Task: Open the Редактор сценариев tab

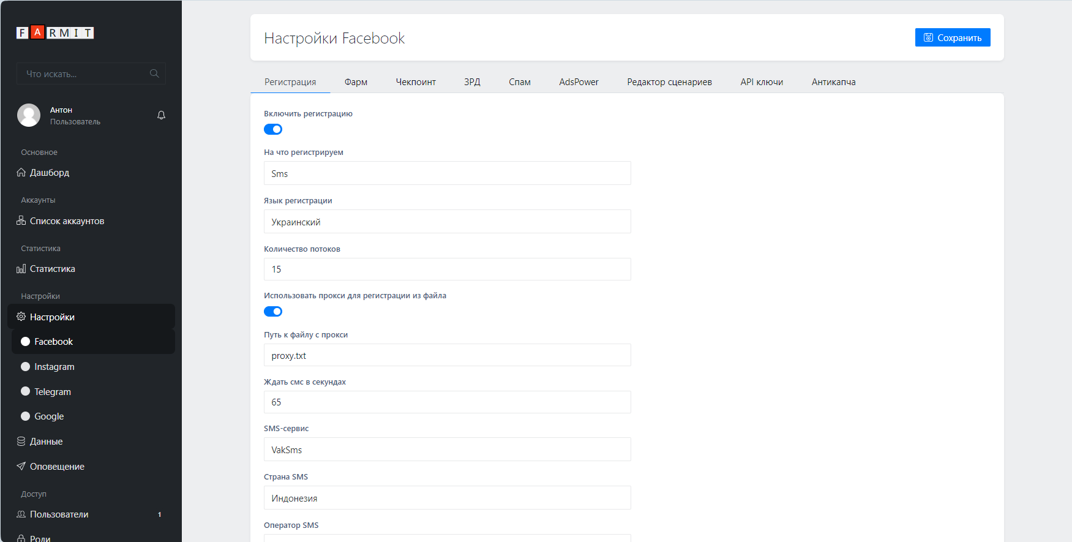Action: [669, 82]
